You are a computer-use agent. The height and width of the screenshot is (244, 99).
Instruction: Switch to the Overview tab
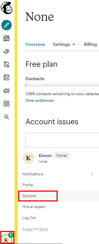point(35,44)
